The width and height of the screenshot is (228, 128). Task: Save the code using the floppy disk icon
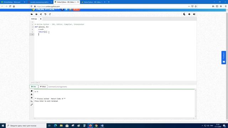[36, 14]
